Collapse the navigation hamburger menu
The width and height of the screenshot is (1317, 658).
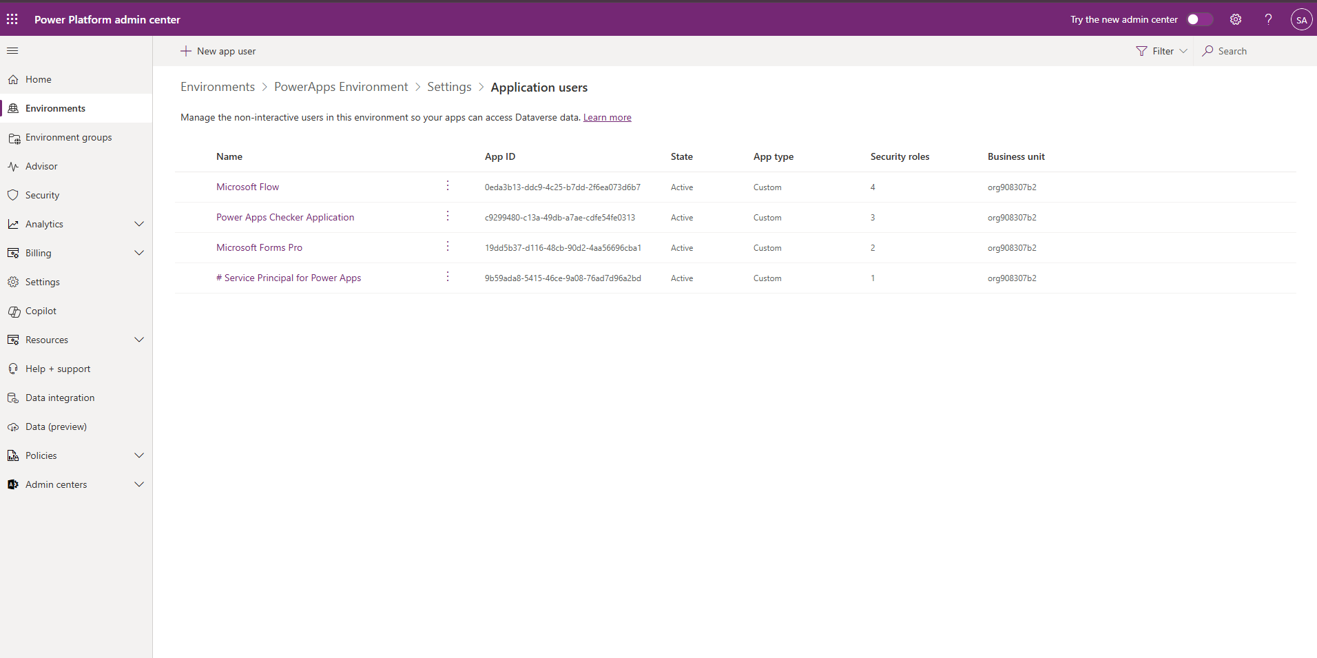pos(12,51)
